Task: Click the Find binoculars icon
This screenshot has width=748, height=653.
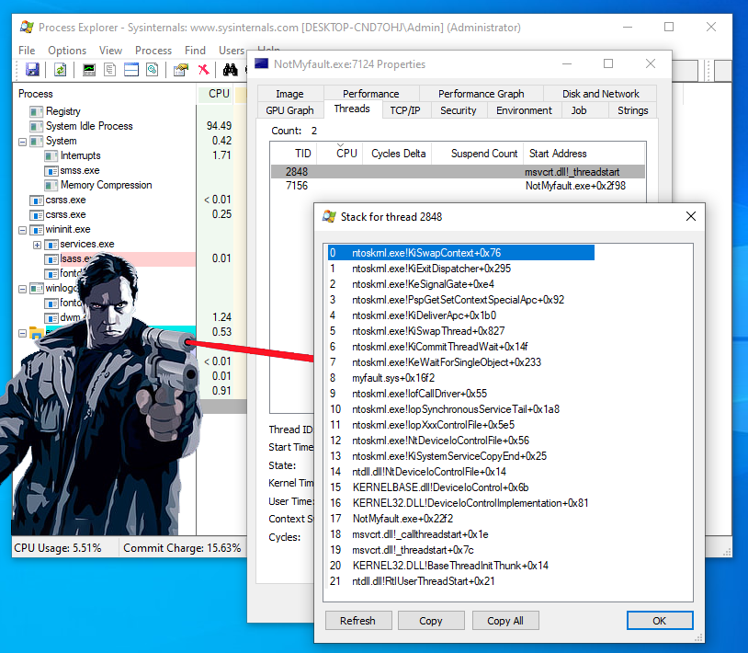Action: point(230,70)
